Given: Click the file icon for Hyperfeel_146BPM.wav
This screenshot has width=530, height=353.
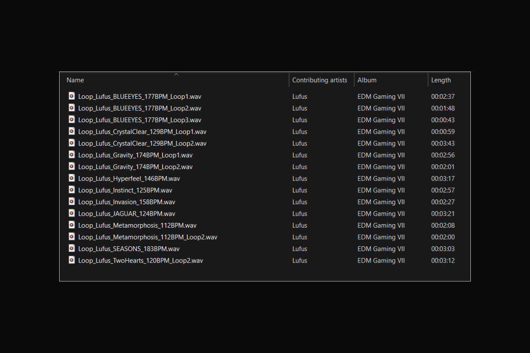Looking at the screenshot, I should pyautogui.click(x=72, y=178).
